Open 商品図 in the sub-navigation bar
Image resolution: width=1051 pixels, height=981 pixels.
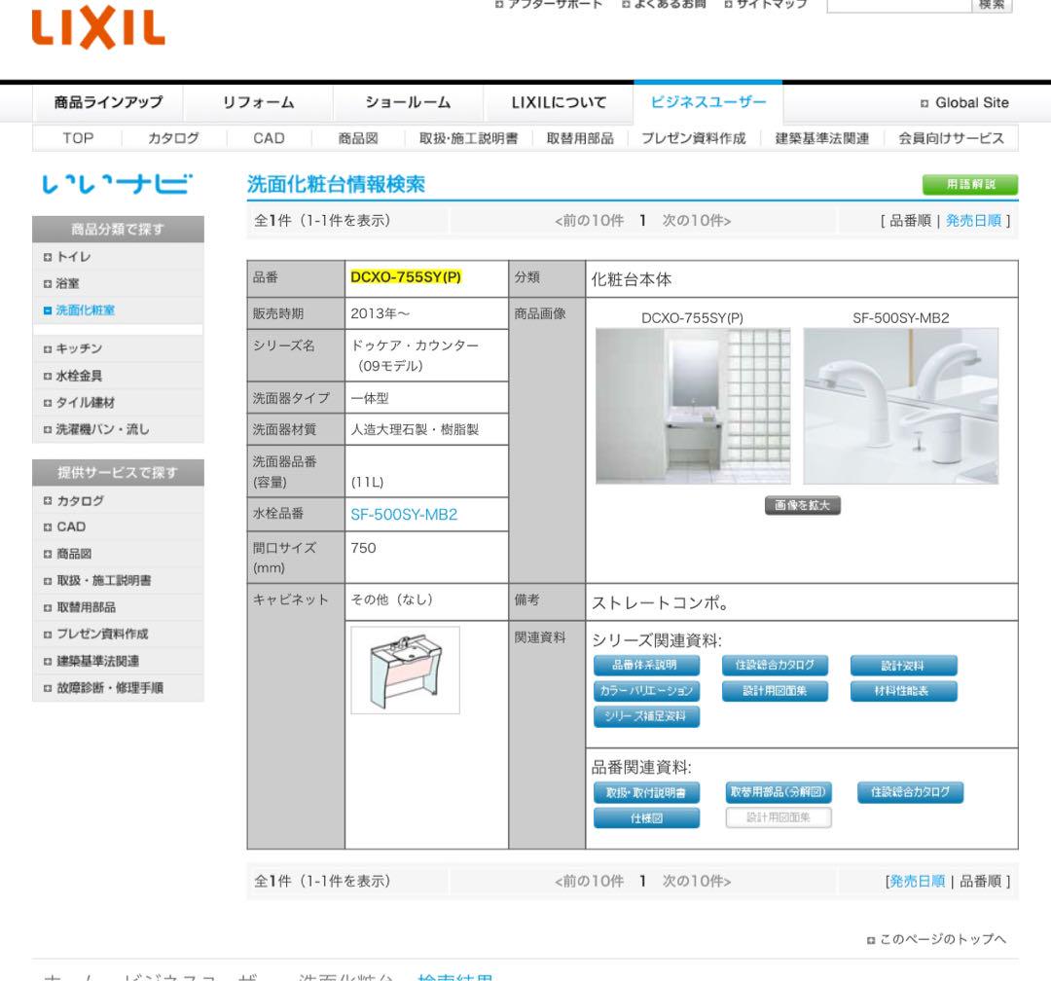358,138
